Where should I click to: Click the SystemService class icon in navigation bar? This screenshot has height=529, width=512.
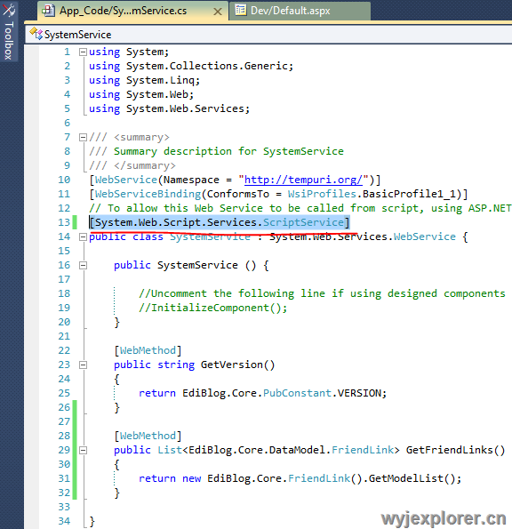[36, 34]
